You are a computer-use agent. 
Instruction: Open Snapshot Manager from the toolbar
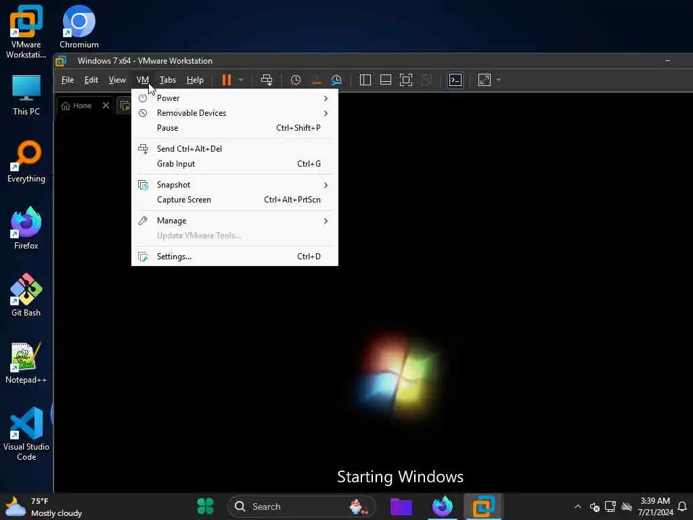(x=336, y=80)
